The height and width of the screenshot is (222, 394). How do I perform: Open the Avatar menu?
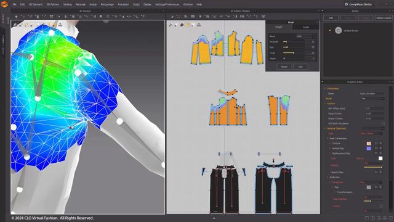(93, 4)
